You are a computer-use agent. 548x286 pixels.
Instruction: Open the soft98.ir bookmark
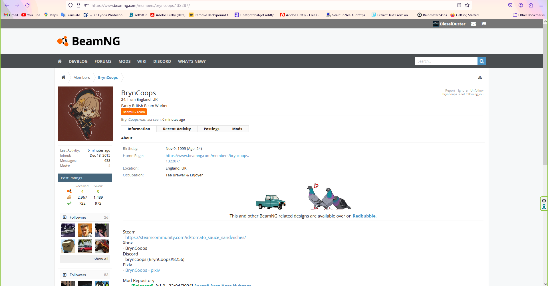pos(138,15)
